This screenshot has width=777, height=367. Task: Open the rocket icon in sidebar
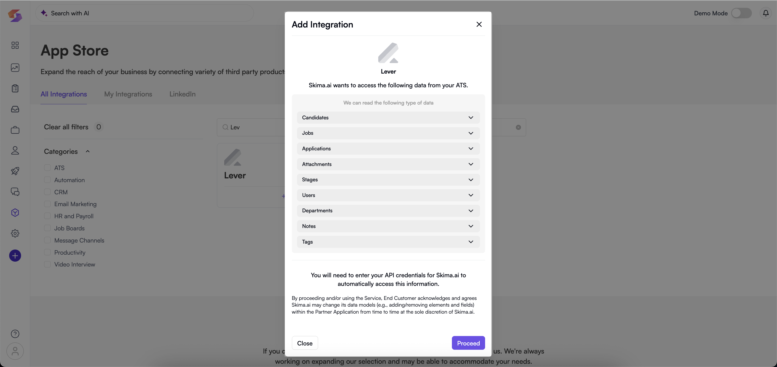pyautogui.click(x=15, y=171)
